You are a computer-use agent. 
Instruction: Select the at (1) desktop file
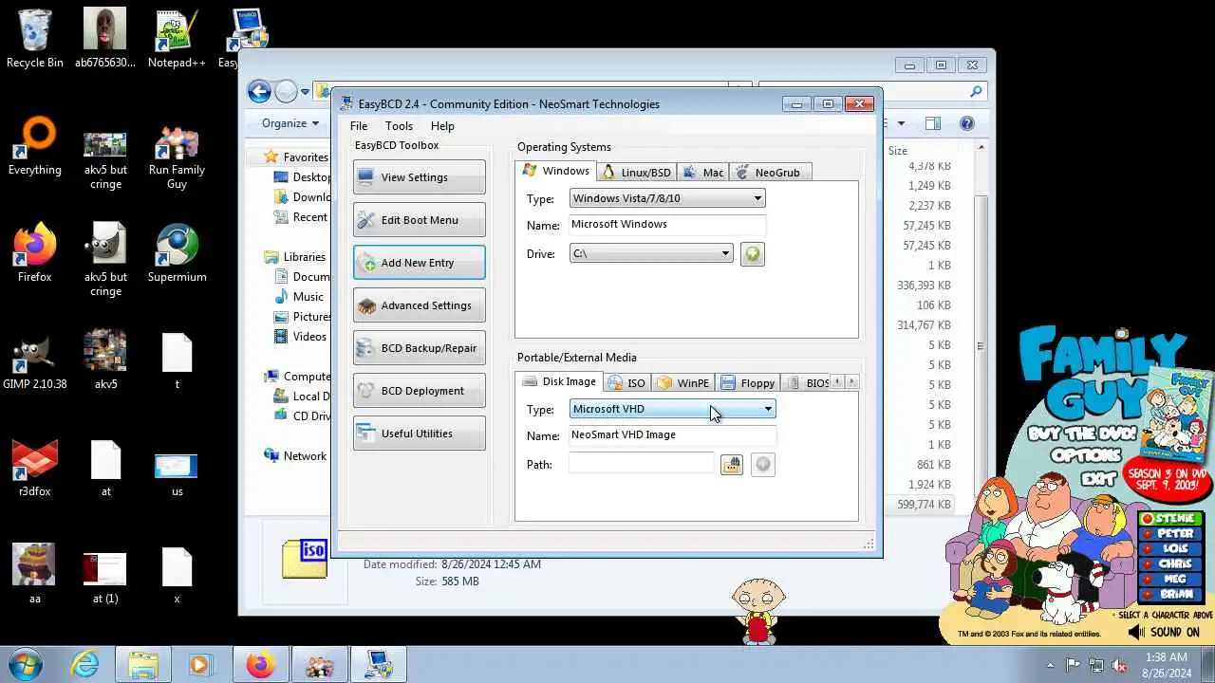pyautogui.click(x=105, y=577)
